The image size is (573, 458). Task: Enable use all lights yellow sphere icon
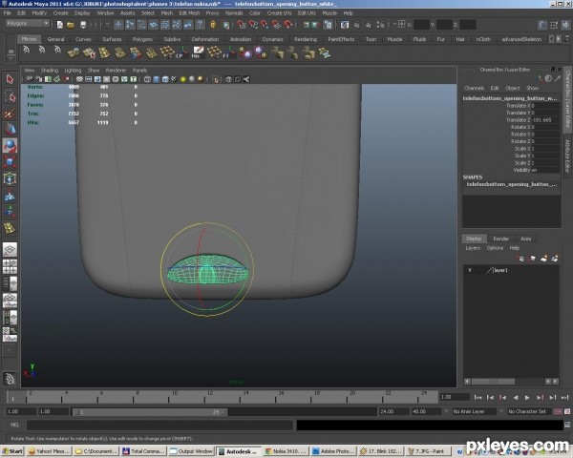(x=182, y=79)
